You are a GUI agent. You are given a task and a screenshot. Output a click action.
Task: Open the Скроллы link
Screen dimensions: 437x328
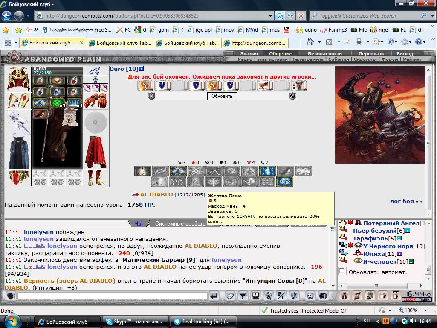365,59
